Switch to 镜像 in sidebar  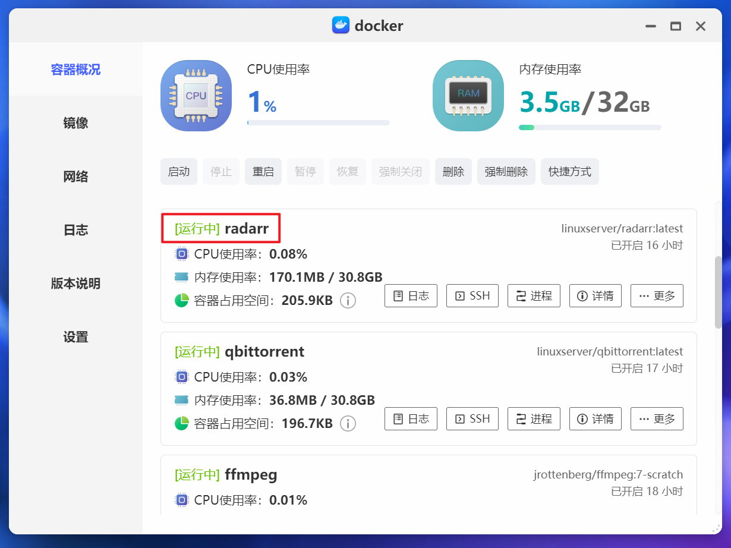(75, 123)
